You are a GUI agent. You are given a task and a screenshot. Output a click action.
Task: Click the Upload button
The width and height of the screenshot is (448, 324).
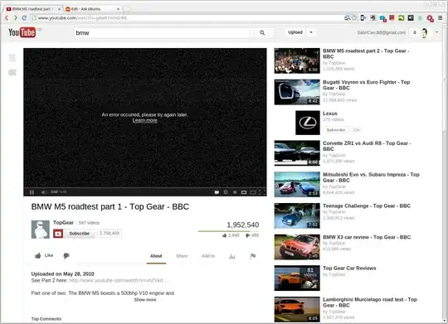coord(295,32)
